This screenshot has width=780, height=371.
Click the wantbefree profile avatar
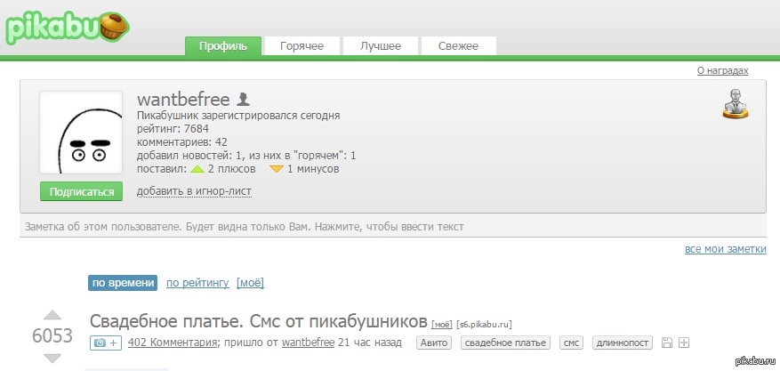coord(81,133)
